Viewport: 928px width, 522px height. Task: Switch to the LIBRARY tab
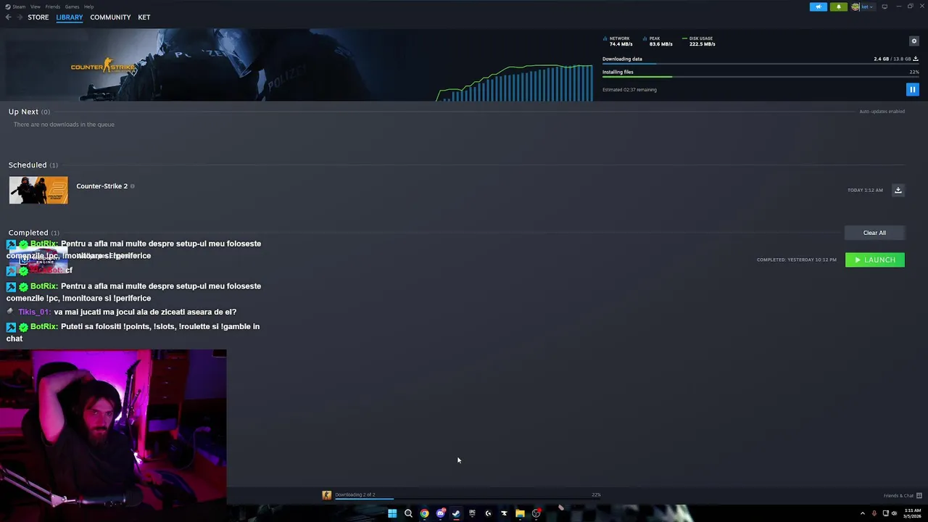point(70,17)
